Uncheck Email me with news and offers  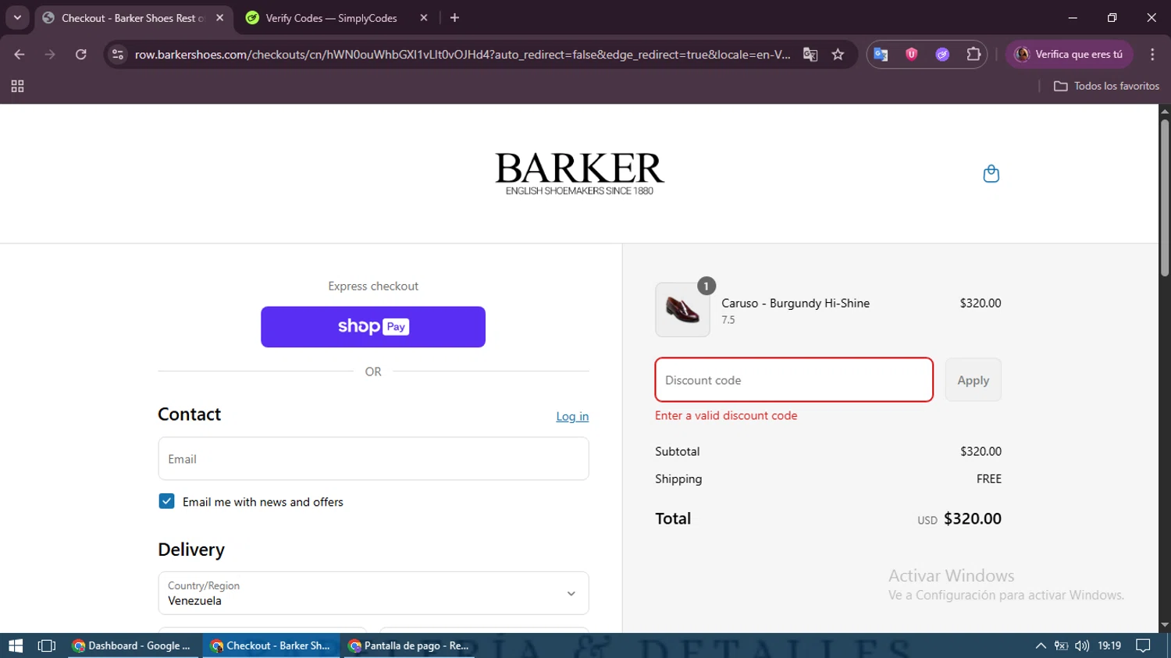click(166, 501)
